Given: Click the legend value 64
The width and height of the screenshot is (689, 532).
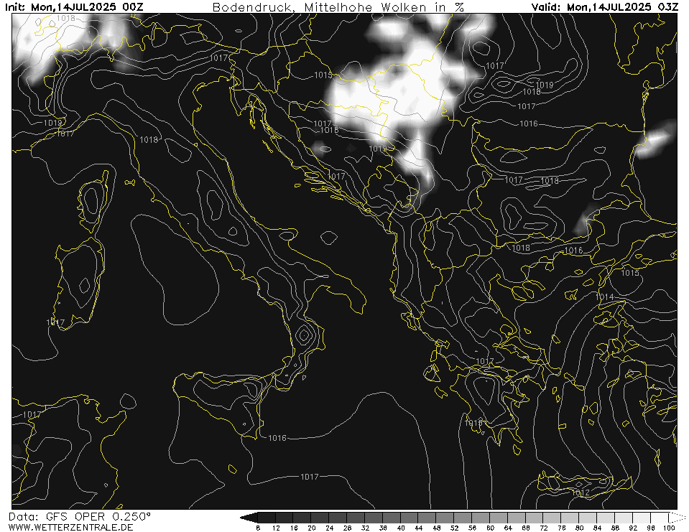Looking at the screenshot, I should pos(508,528).
